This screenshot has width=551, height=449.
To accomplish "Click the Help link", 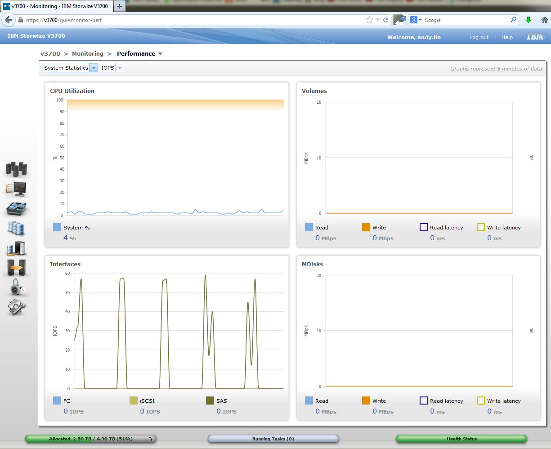I will 507,37.
